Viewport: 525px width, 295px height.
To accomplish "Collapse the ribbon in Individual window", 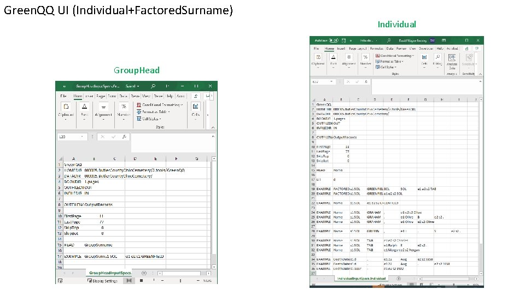I will click(x=480, y=74).
